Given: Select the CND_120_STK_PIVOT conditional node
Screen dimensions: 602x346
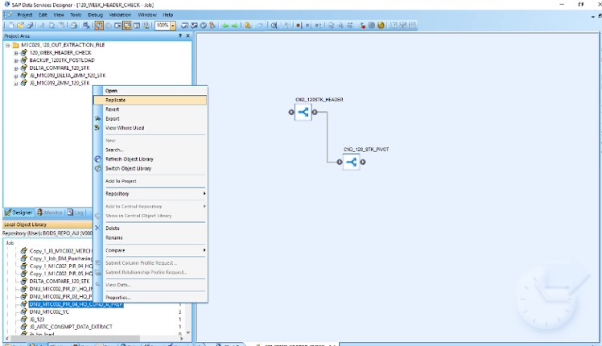Looking at the screenshot, I should (351, 162).
